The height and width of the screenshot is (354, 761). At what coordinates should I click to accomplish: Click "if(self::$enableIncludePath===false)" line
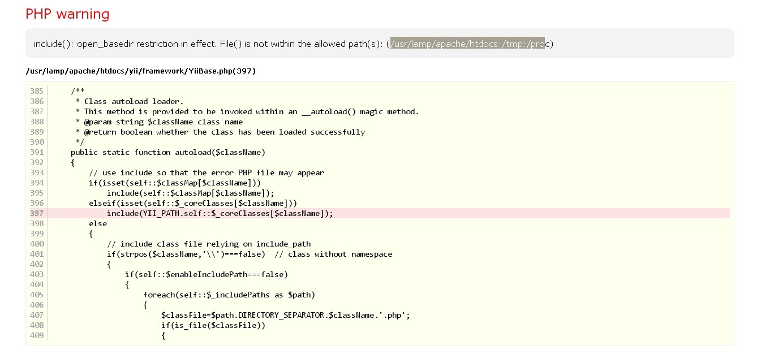(207, 274)
